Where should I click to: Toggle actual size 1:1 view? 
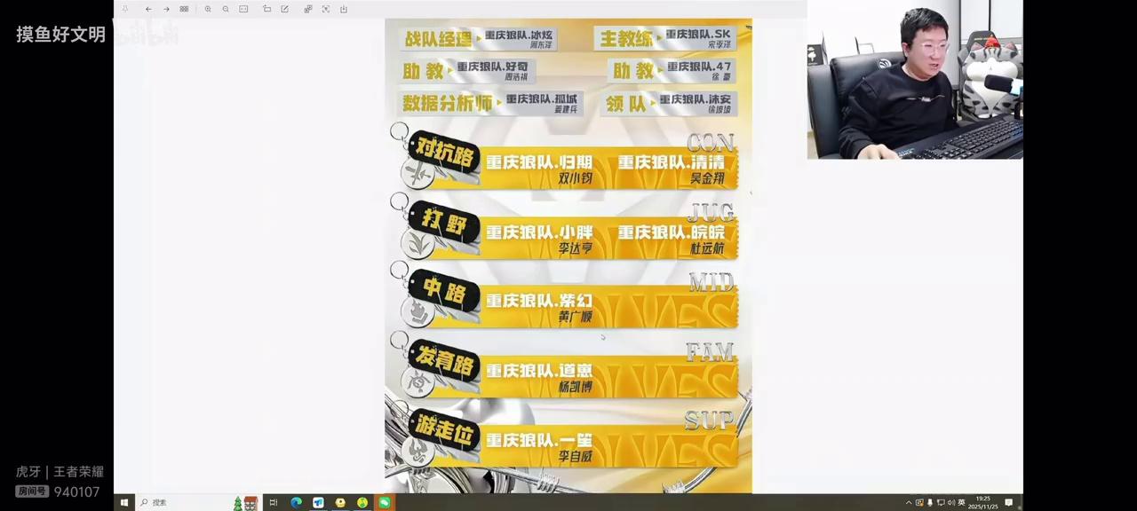[x=243, y=9]
